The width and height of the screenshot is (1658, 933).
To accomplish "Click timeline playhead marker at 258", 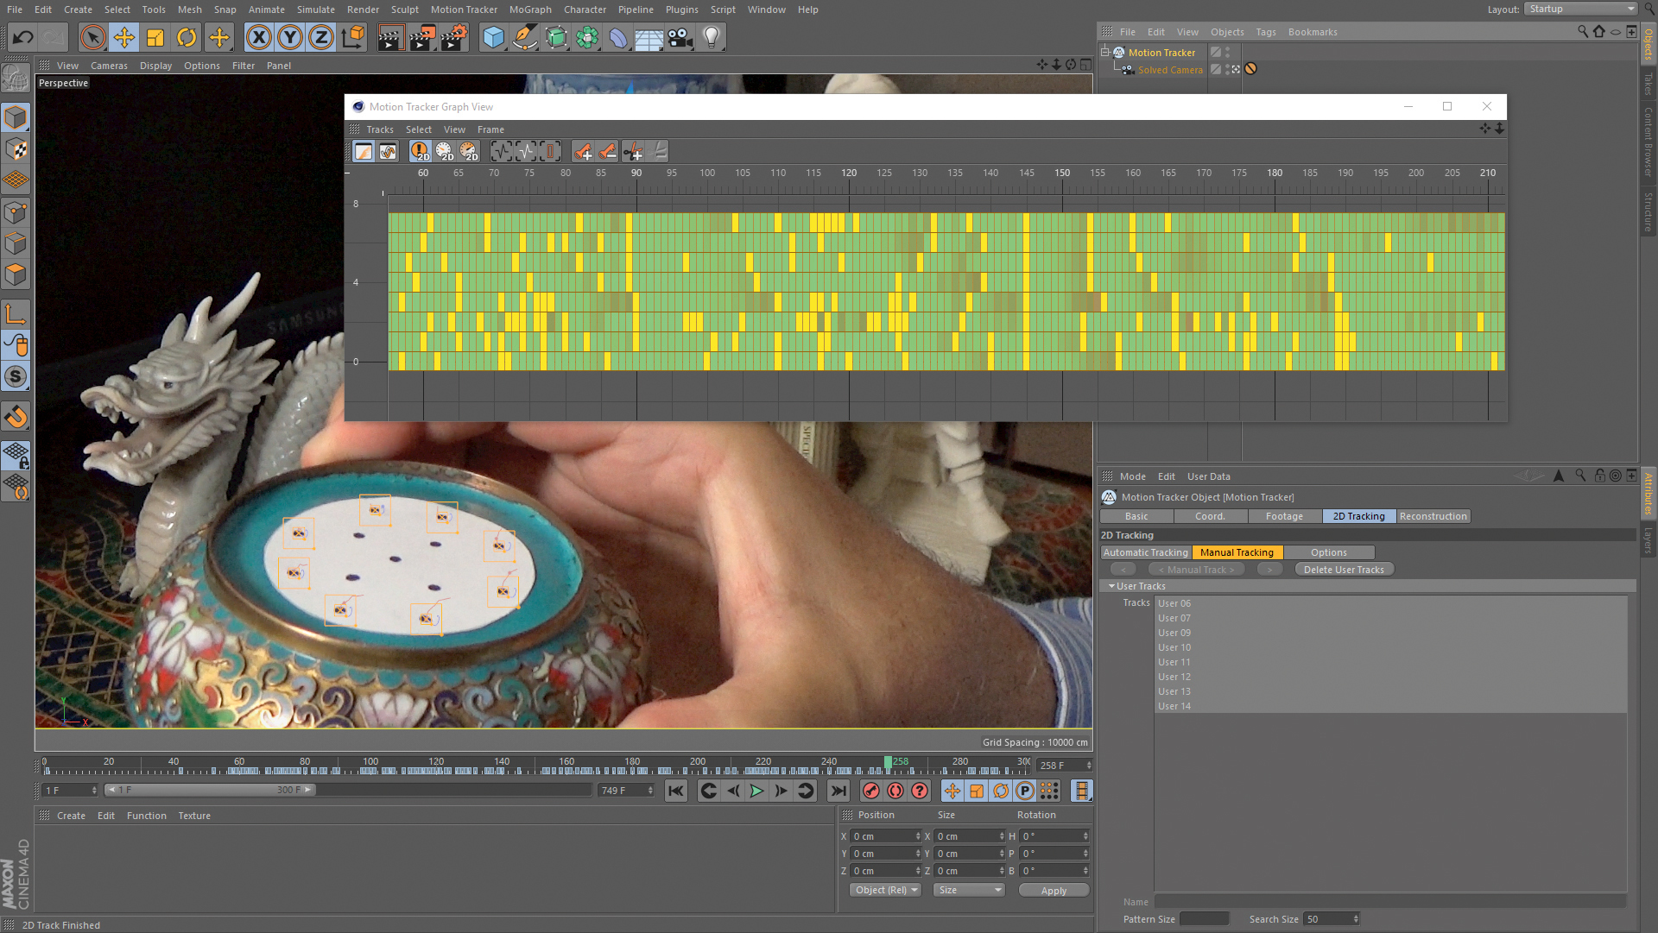I will click(x=888, y=763).
